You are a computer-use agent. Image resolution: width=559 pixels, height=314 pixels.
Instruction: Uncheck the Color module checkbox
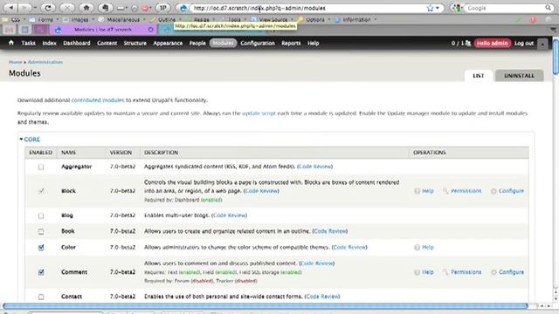pyautogui.click(x=41, y=248)
